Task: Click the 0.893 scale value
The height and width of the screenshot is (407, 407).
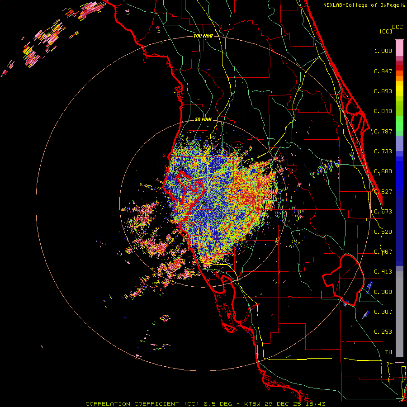Action: point(383,91)
